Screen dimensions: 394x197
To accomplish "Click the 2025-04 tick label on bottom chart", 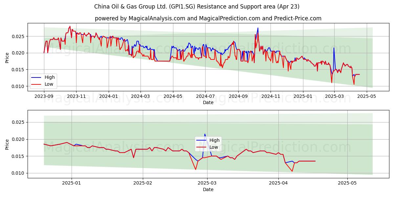I will pyautogui.click(x=278, y=183).
